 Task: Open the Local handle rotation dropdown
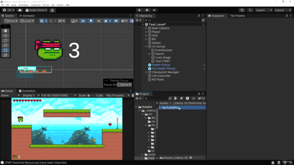[x=27, y=21]
